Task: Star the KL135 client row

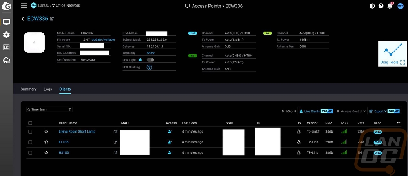Action: (47, 142)
